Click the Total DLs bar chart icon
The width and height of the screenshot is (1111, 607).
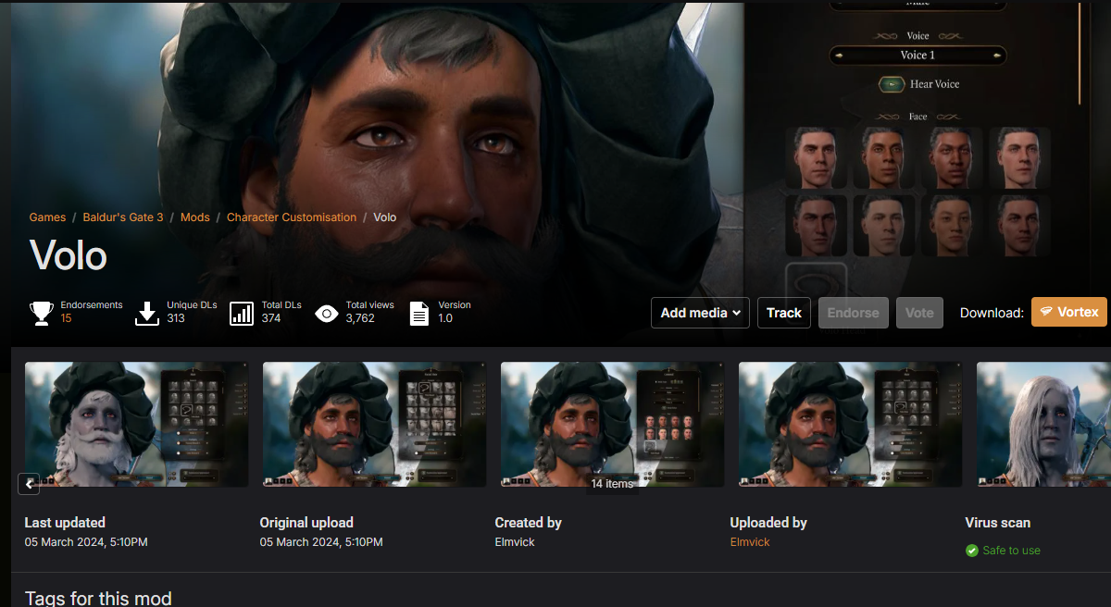[242, 313]
